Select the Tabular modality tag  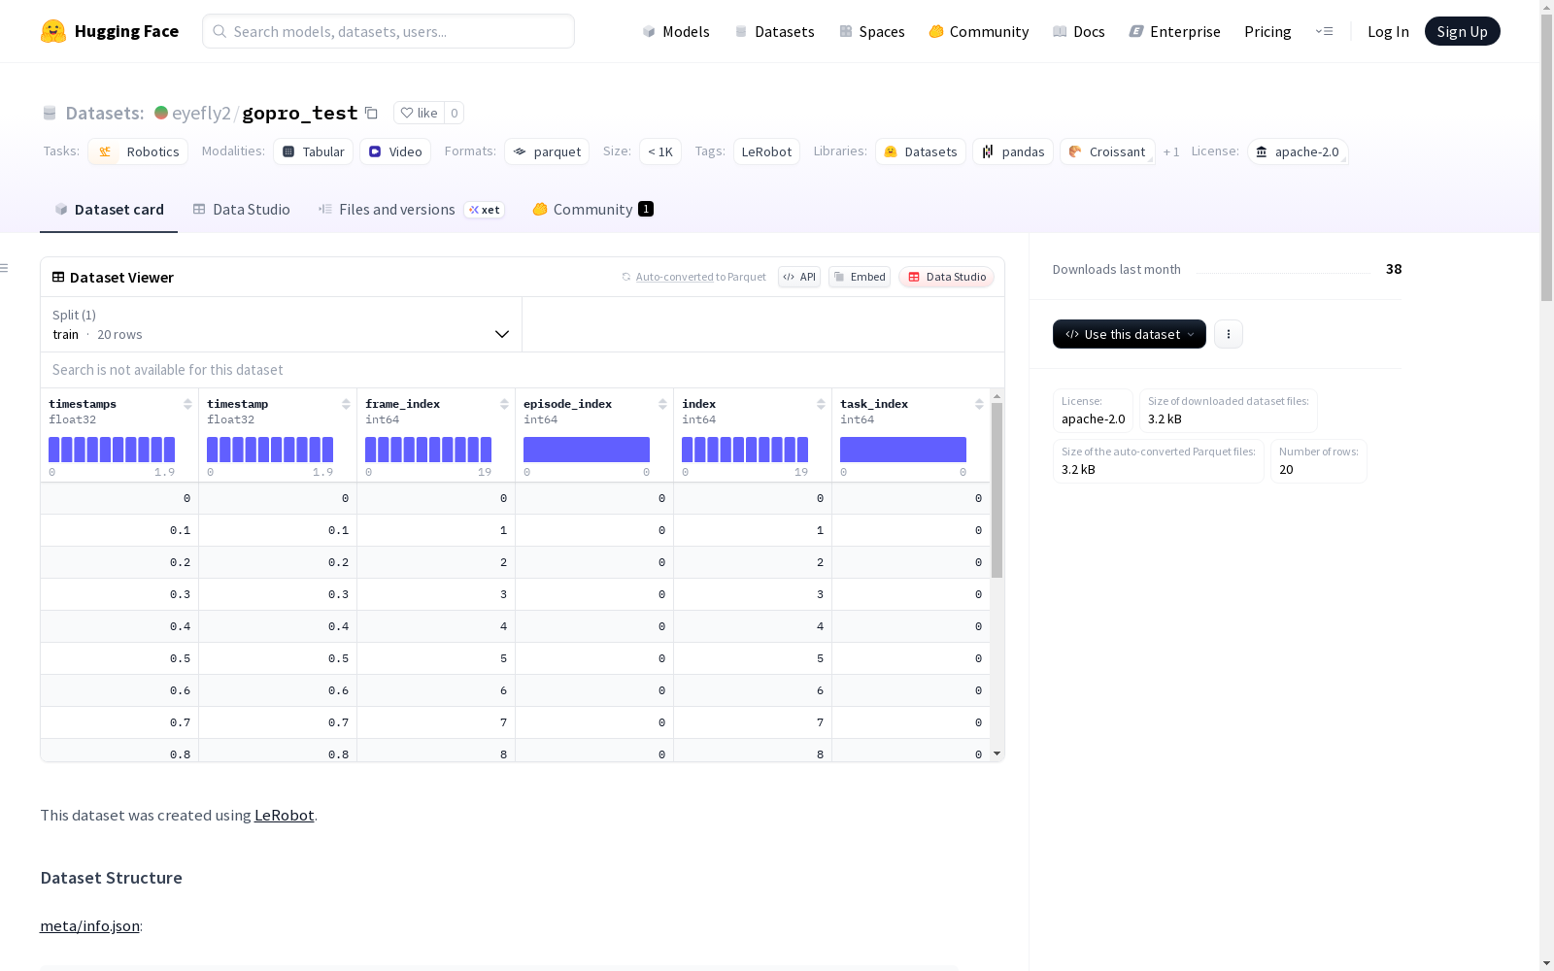pyautogui.click(x=313, y=151)
